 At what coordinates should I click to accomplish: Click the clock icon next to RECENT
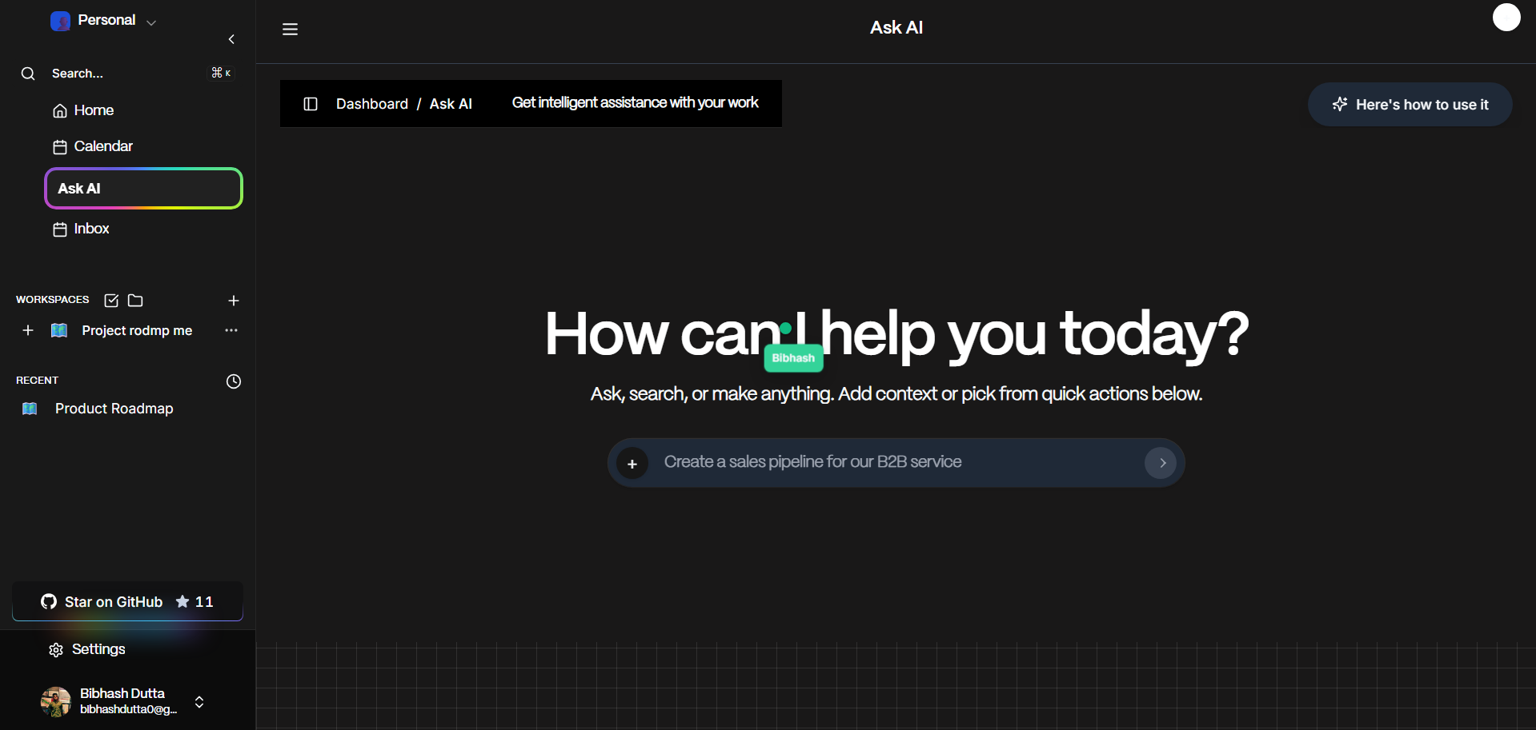(233, 381)
